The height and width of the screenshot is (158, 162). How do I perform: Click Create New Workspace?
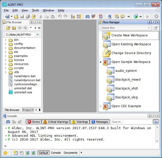click(x=131, y=35)
